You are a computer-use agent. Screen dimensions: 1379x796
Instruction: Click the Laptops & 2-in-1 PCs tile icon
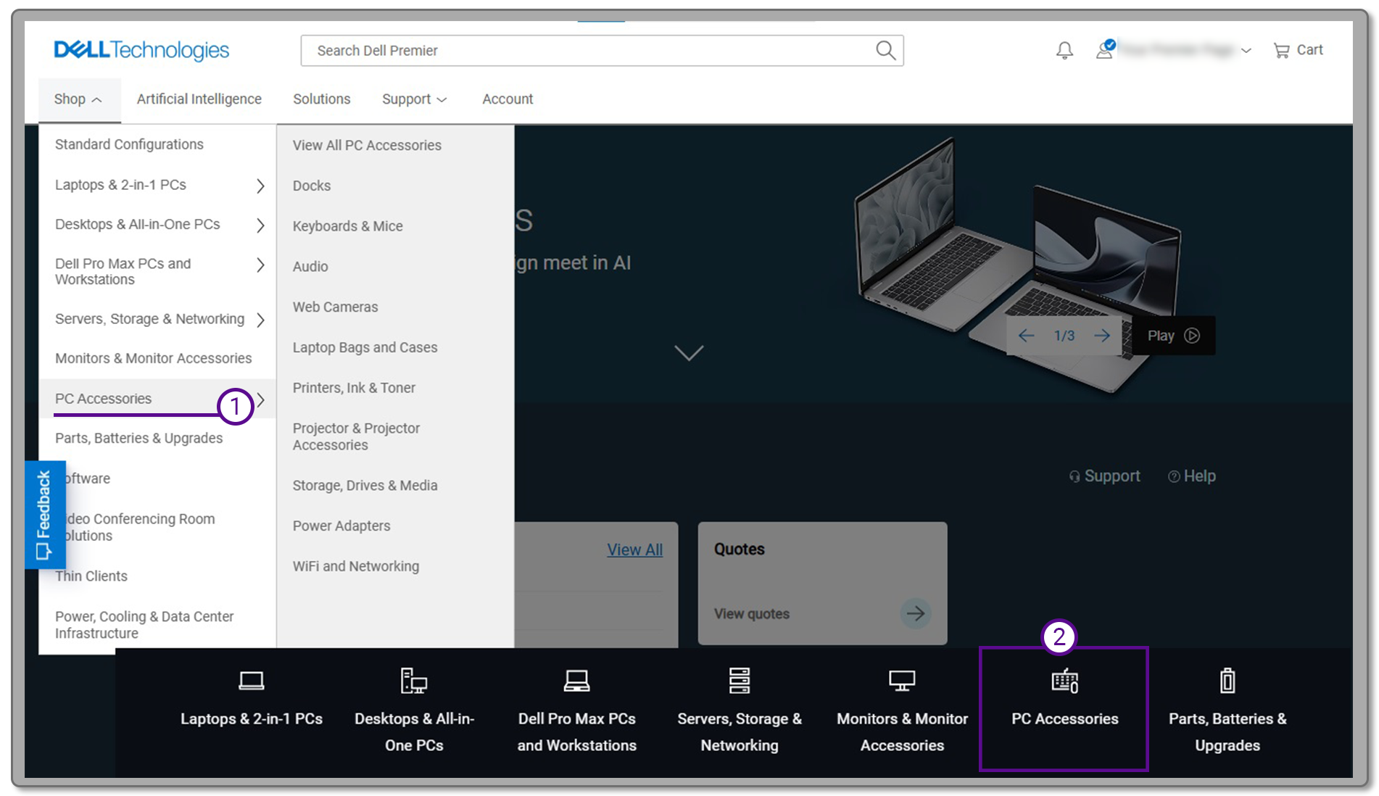pyautogui.click(x=252, y=681)
